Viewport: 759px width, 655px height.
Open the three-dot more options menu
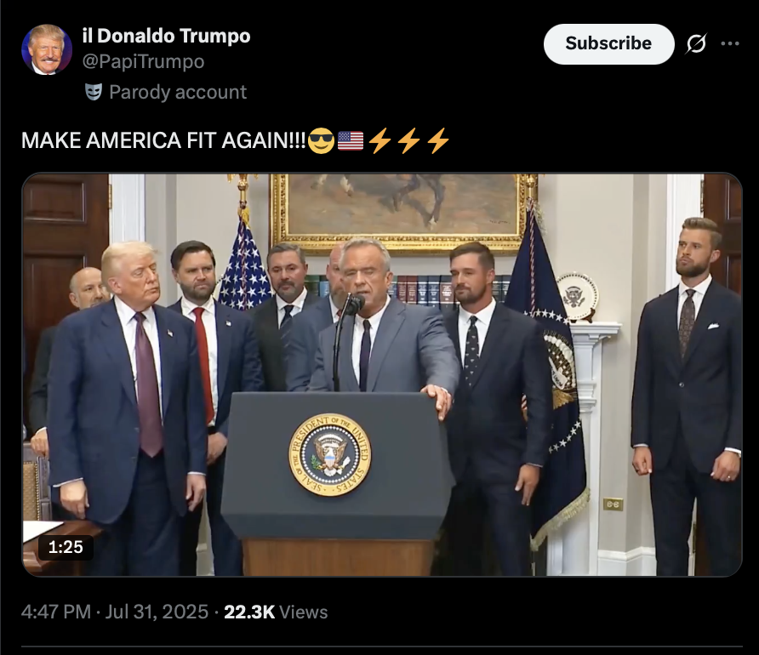click(x=730, y=43)
